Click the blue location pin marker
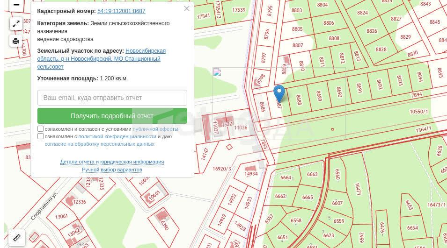 click(279, 93)
